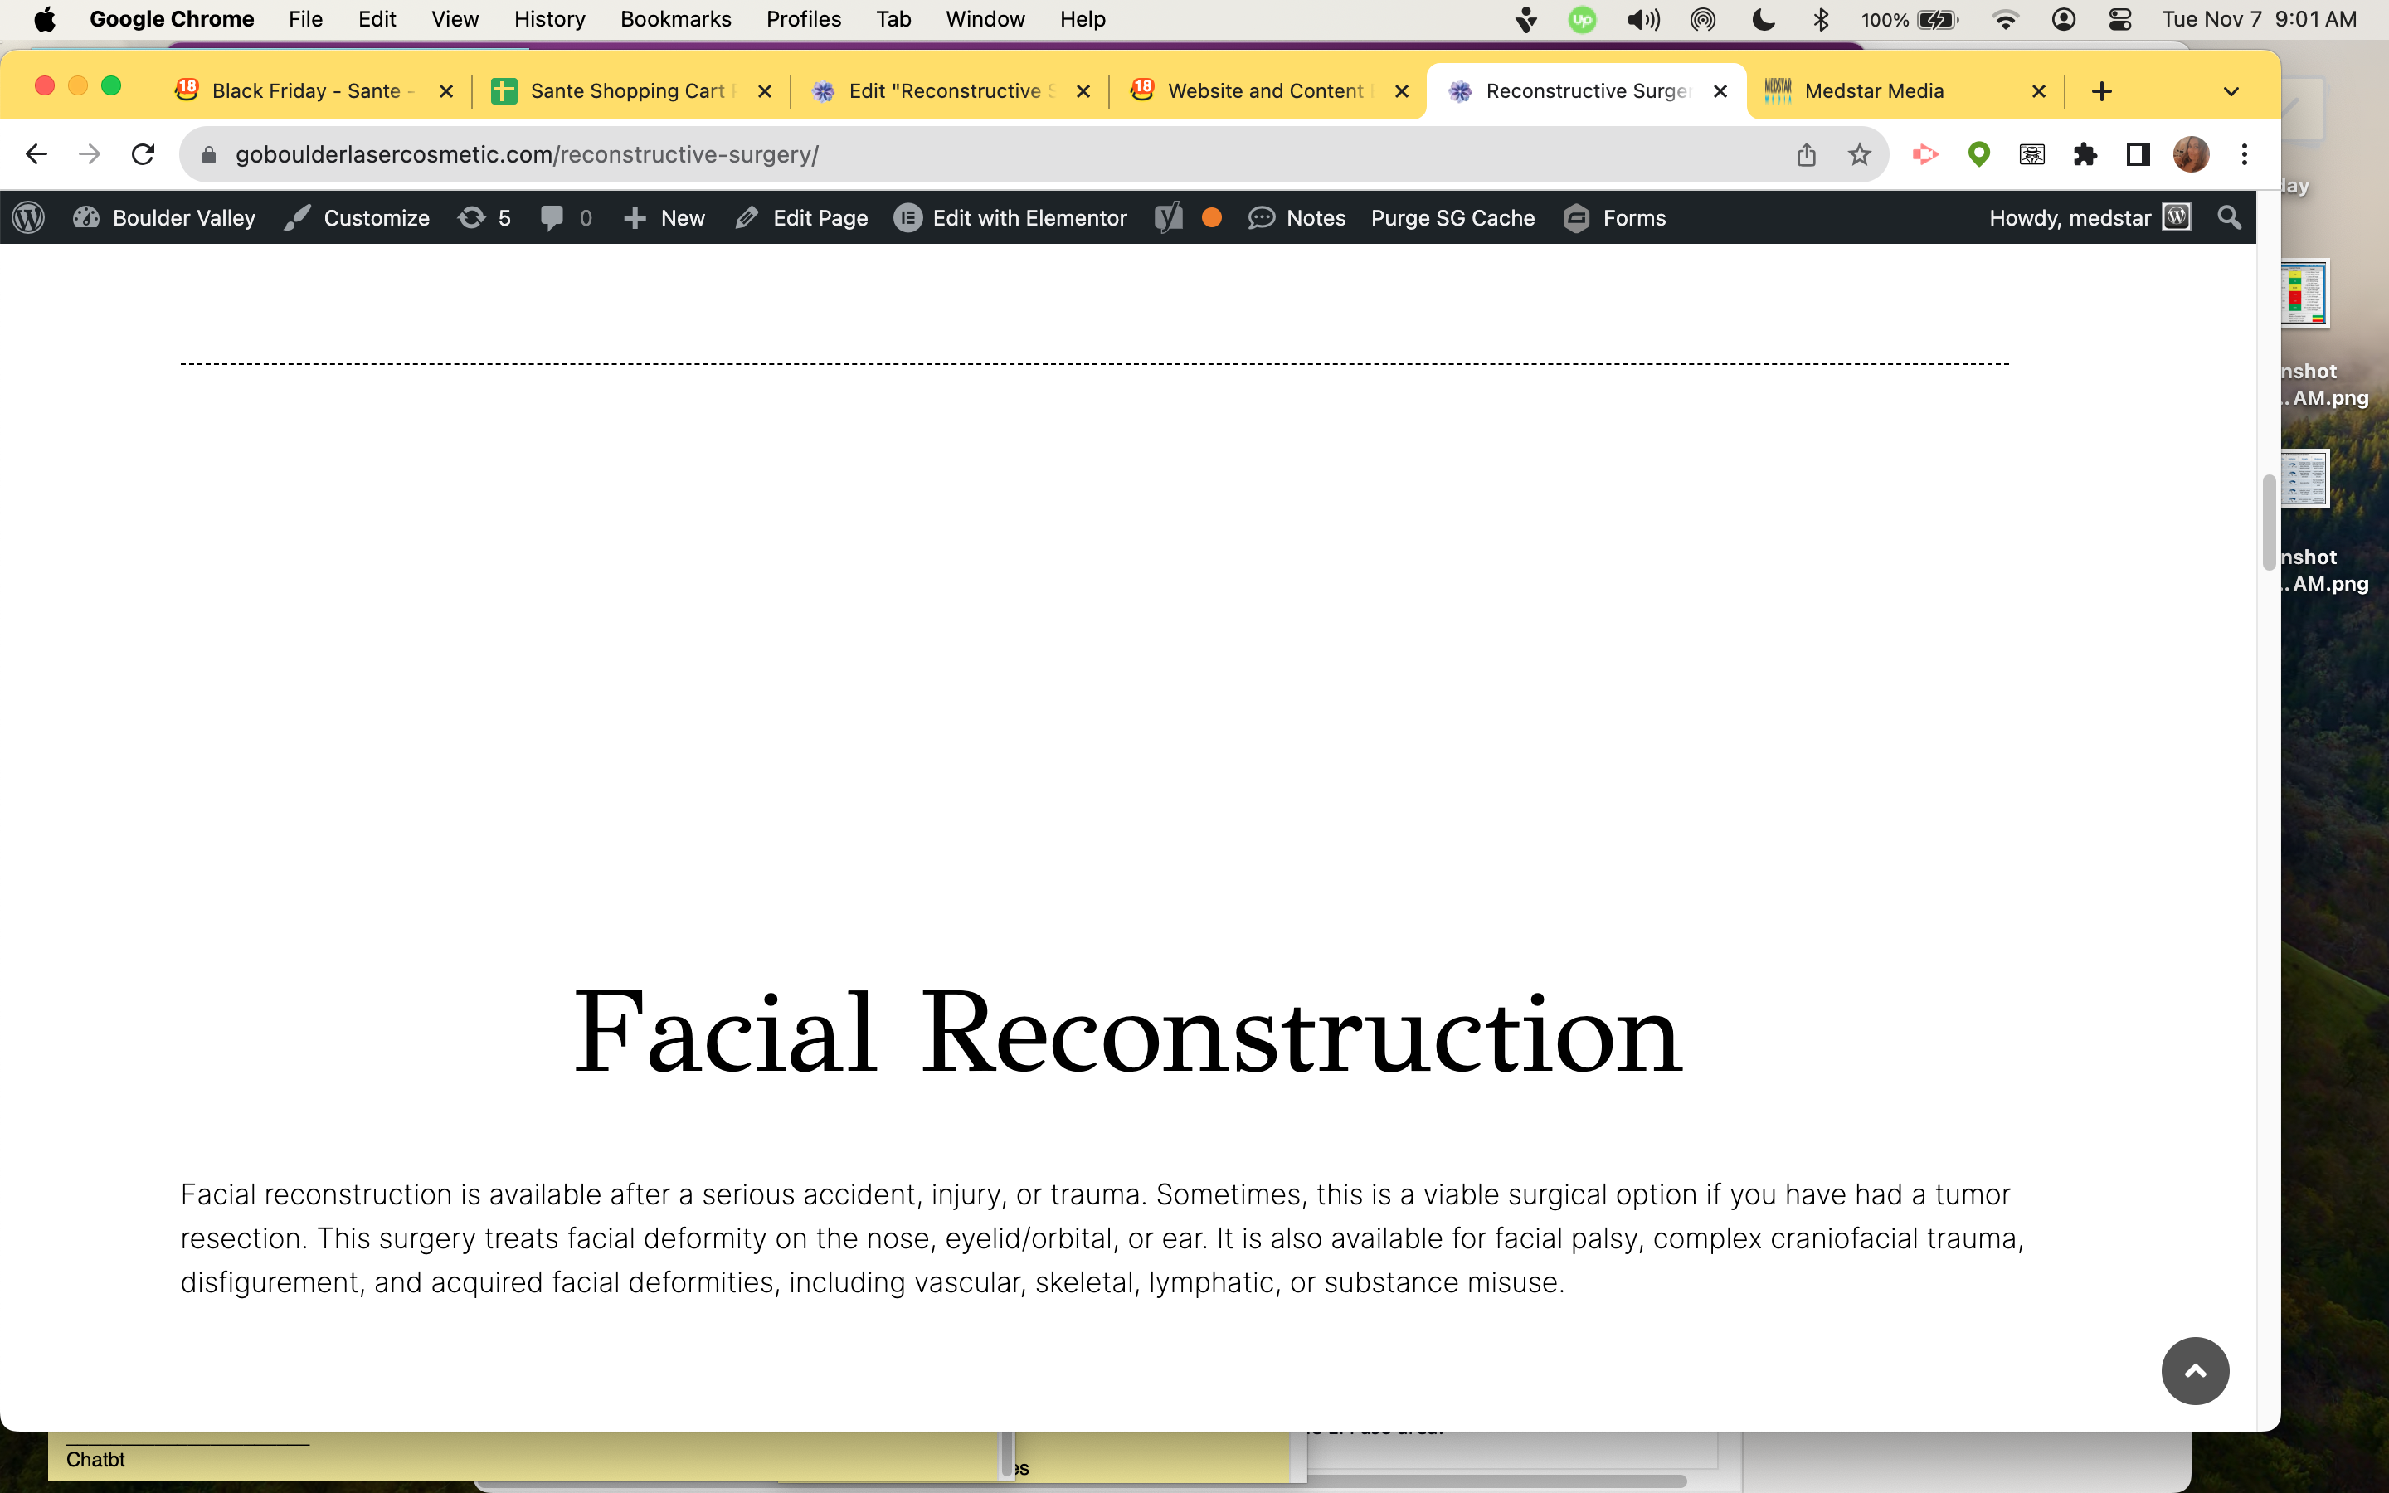
Task: Click the share page icon in address bar
Action: pos(1806,154)
